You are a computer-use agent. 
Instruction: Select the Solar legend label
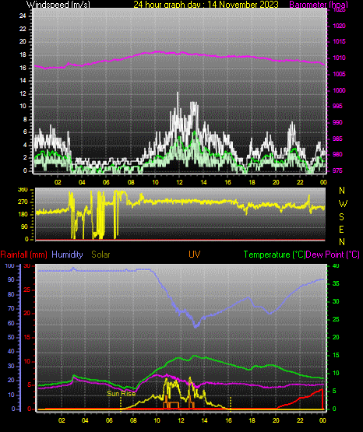pyautogui.click(x=101, y=255)
